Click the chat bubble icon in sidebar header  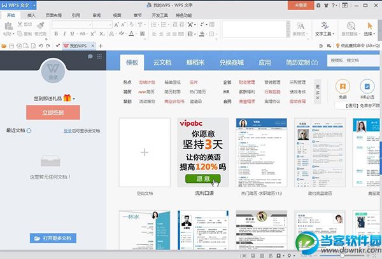(x=90, y=56)
